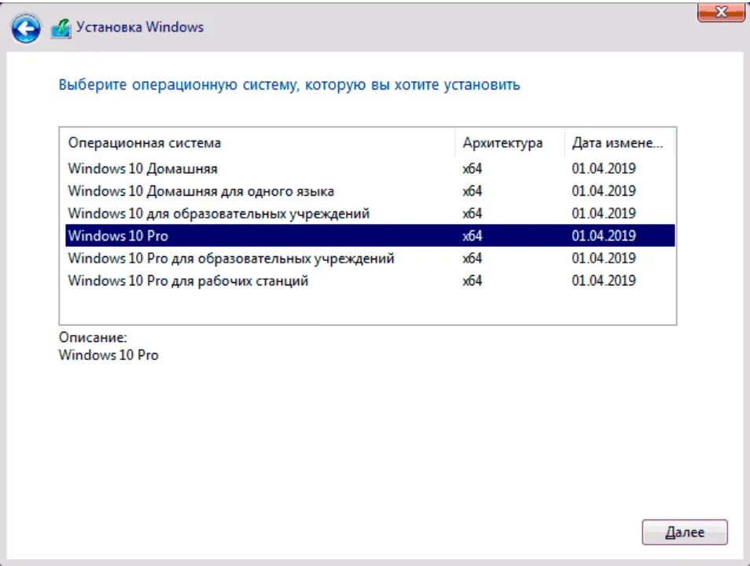Click x64 in Pro для образовательных учреждений row
The width and height of the screenshot is (750, 566).
pos(472,259)
